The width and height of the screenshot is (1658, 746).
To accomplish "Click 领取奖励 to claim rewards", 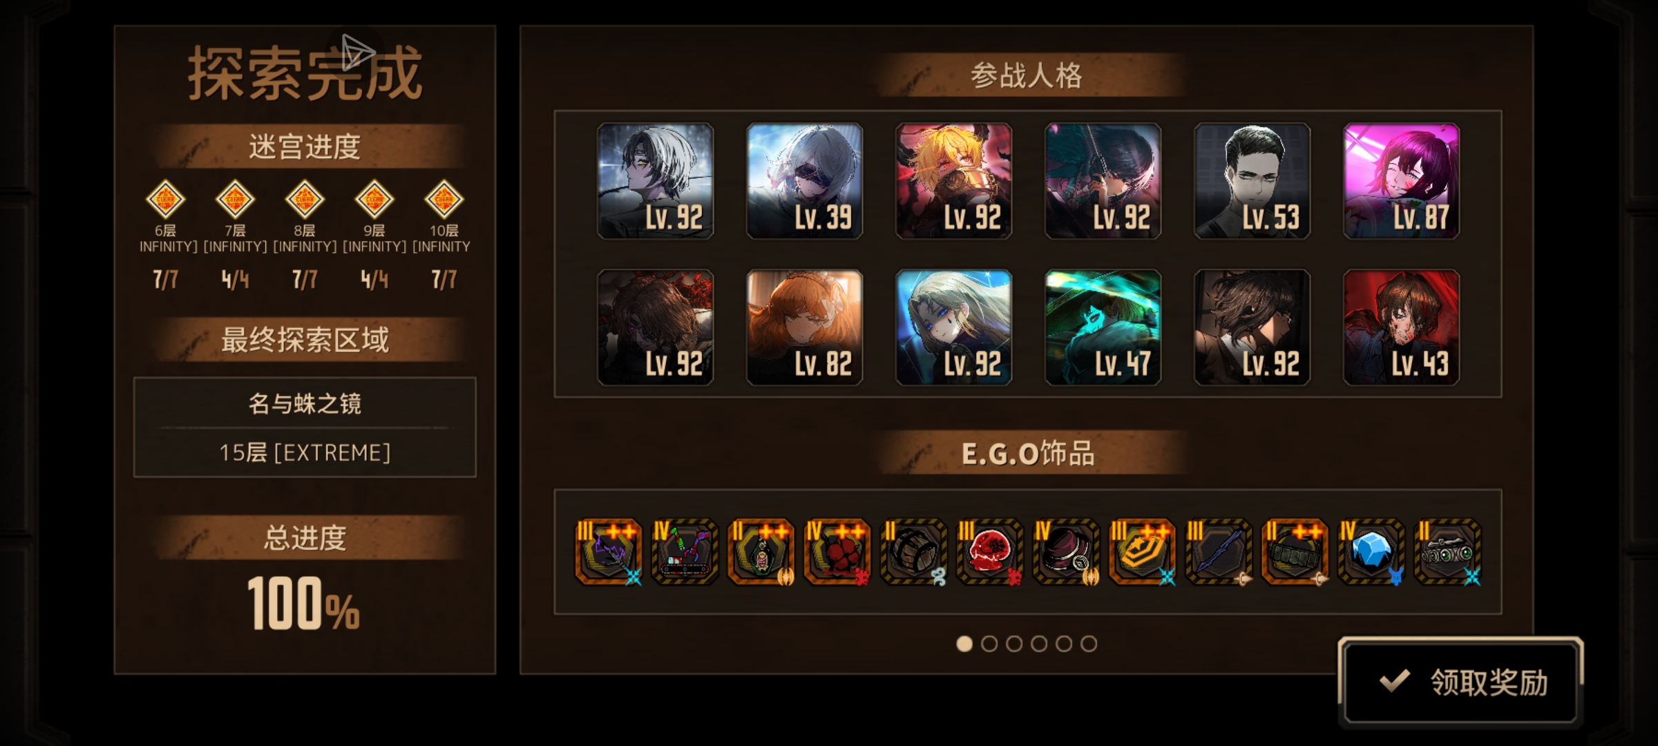I will pos(1460,682).
